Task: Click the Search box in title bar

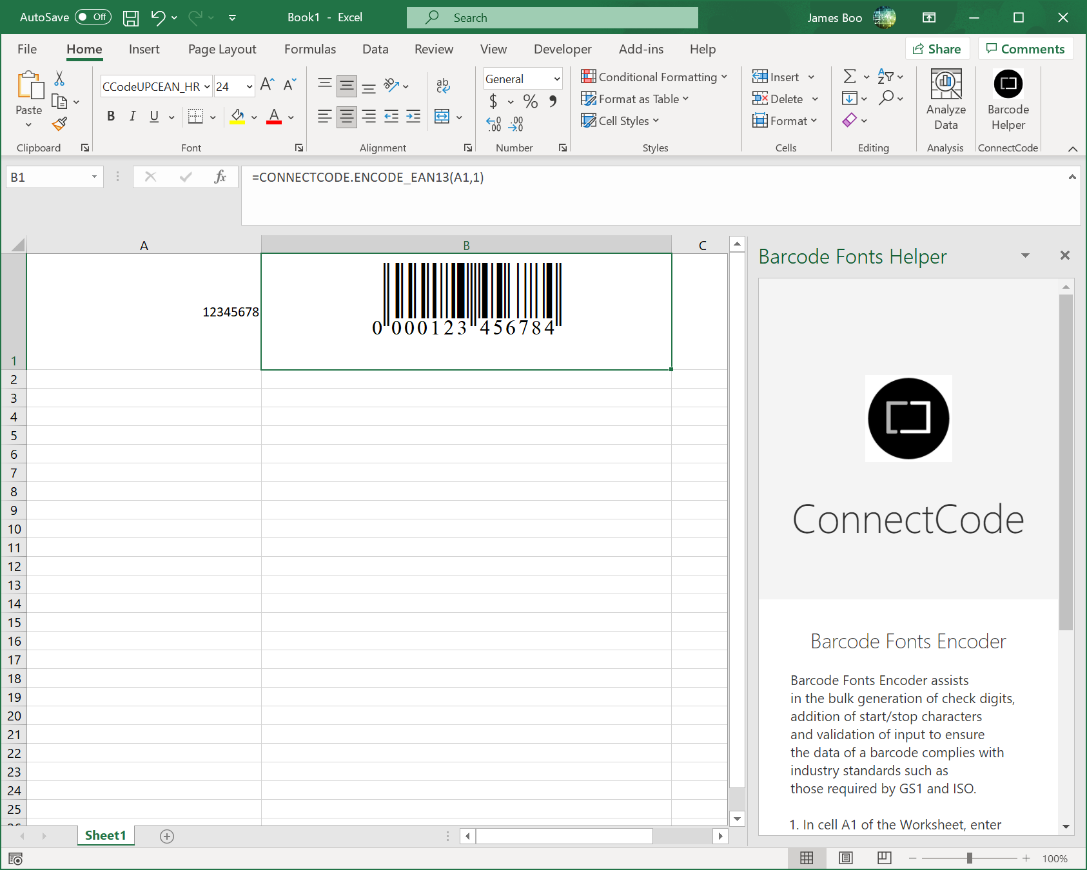Action: [x=553, y=18]
